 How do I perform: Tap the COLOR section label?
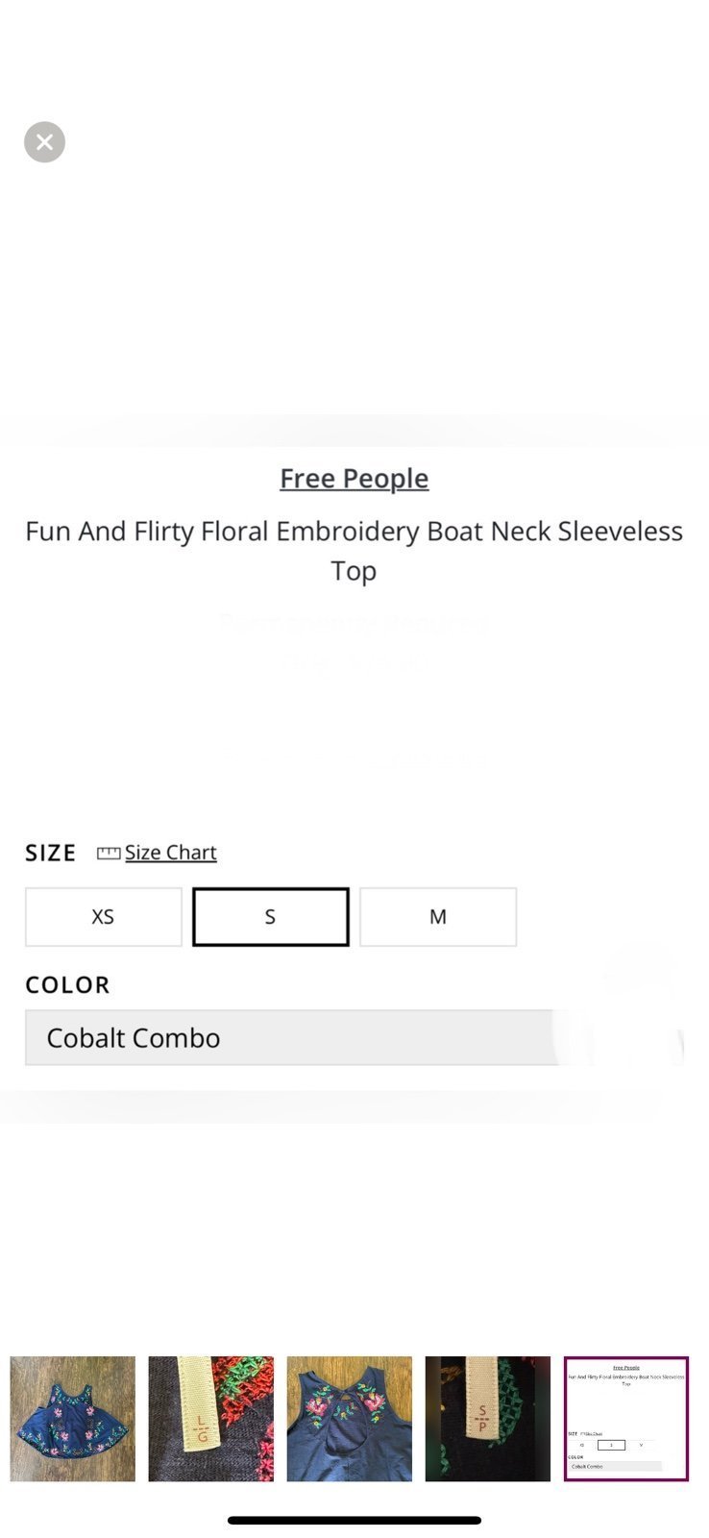pos(67,984)
